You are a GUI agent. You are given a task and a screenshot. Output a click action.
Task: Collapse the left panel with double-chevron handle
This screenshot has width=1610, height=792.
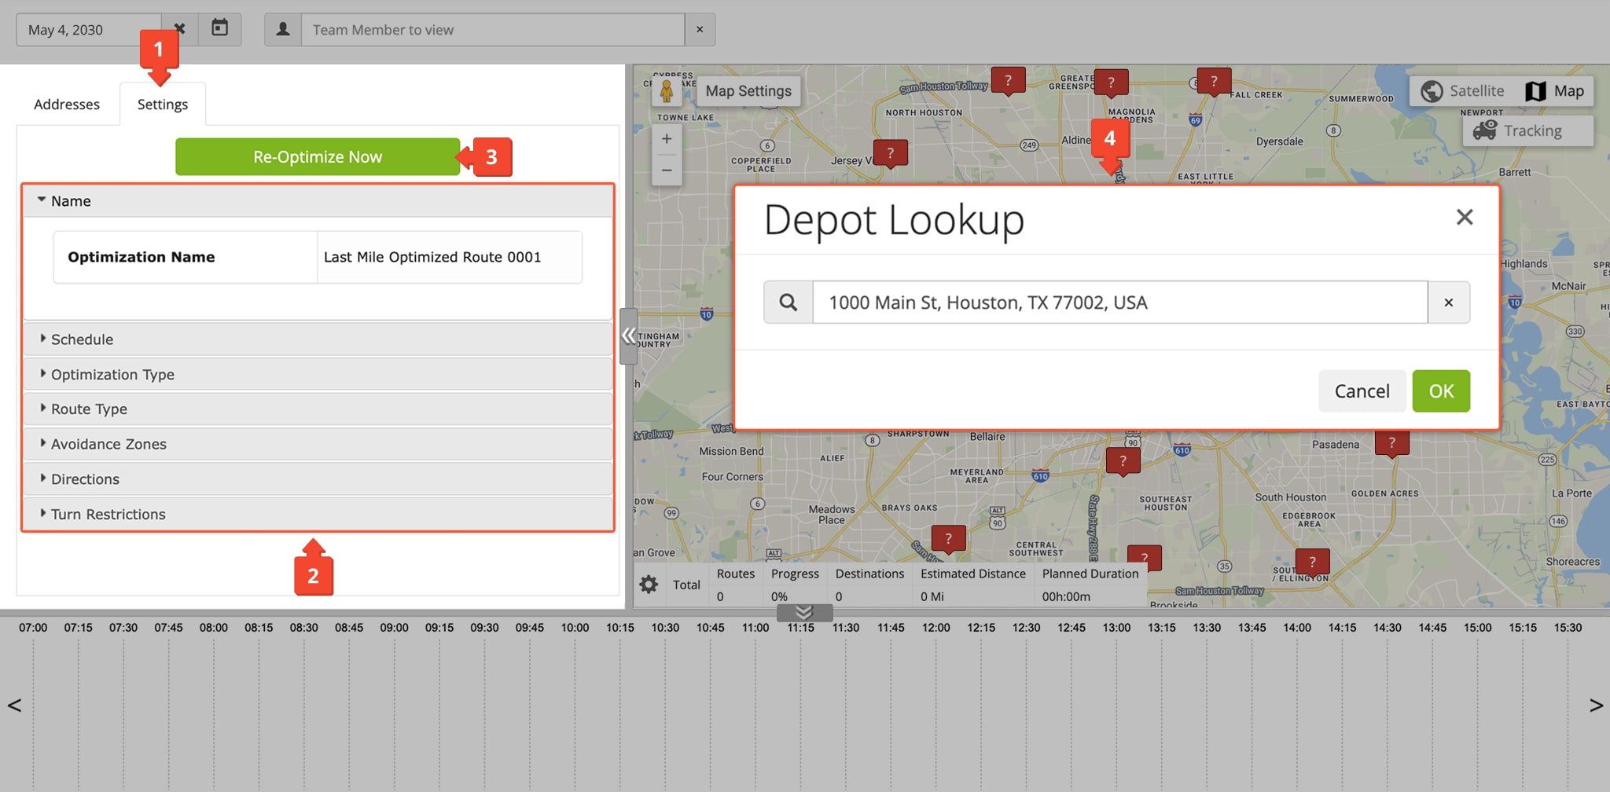(x=628, y=336)
